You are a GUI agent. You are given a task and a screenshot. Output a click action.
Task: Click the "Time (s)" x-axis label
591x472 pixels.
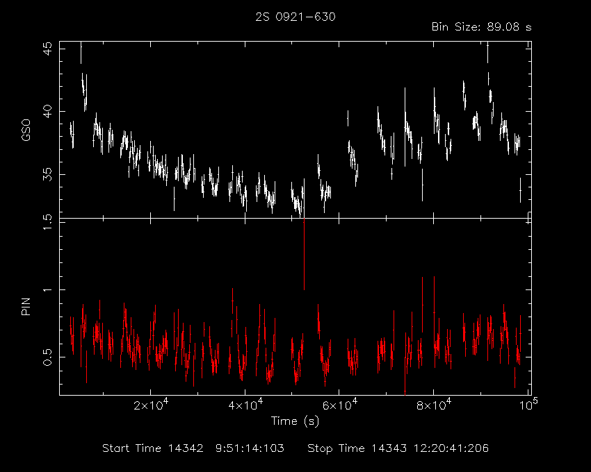click(295, 421)
